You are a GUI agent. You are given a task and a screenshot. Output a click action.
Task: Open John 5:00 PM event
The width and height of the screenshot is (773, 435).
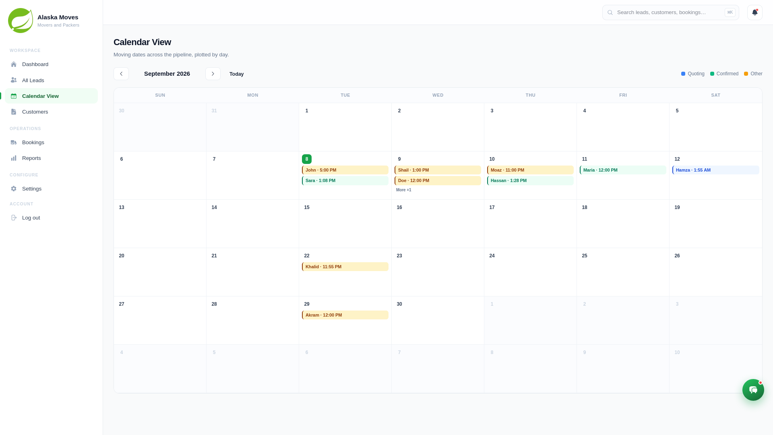(345, 170)
